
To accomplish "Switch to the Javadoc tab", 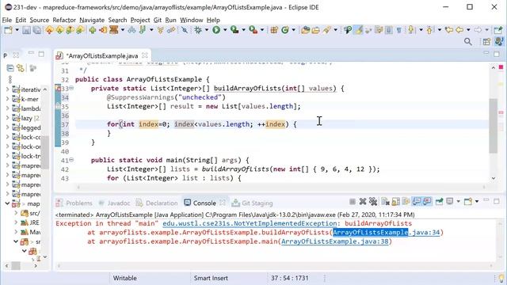I will click(114, 203).
